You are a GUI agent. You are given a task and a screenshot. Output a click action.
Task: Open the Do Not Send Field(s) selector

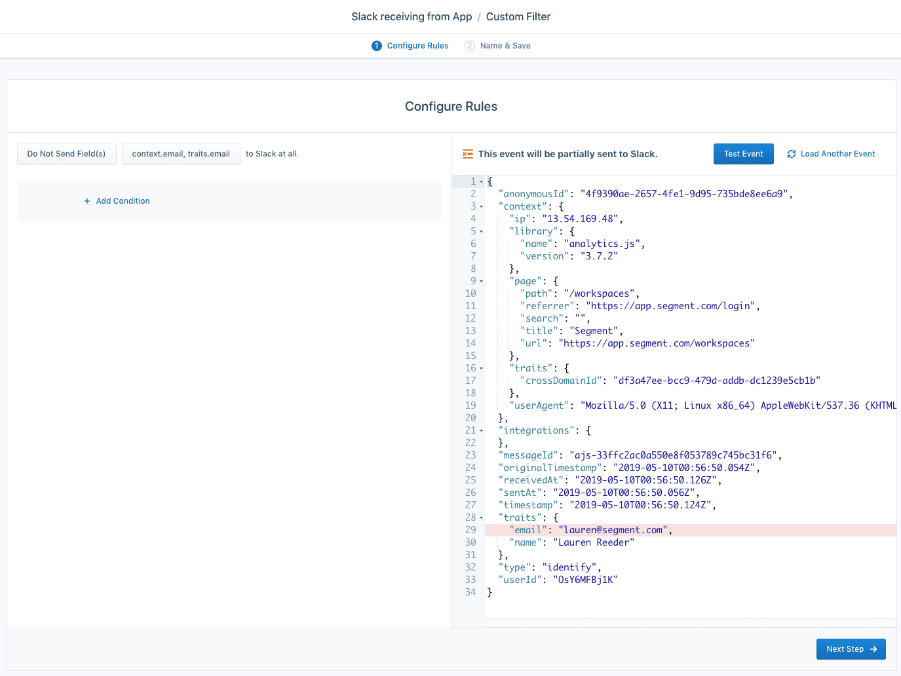66,153
